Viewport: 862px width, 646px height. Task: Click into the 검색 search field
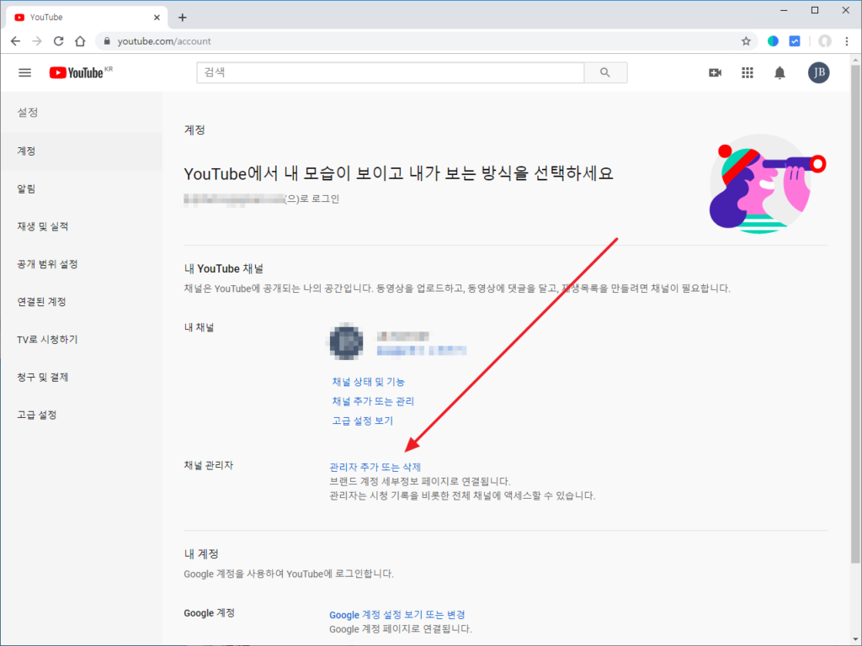pyautogui.click(x=391, y=73)
